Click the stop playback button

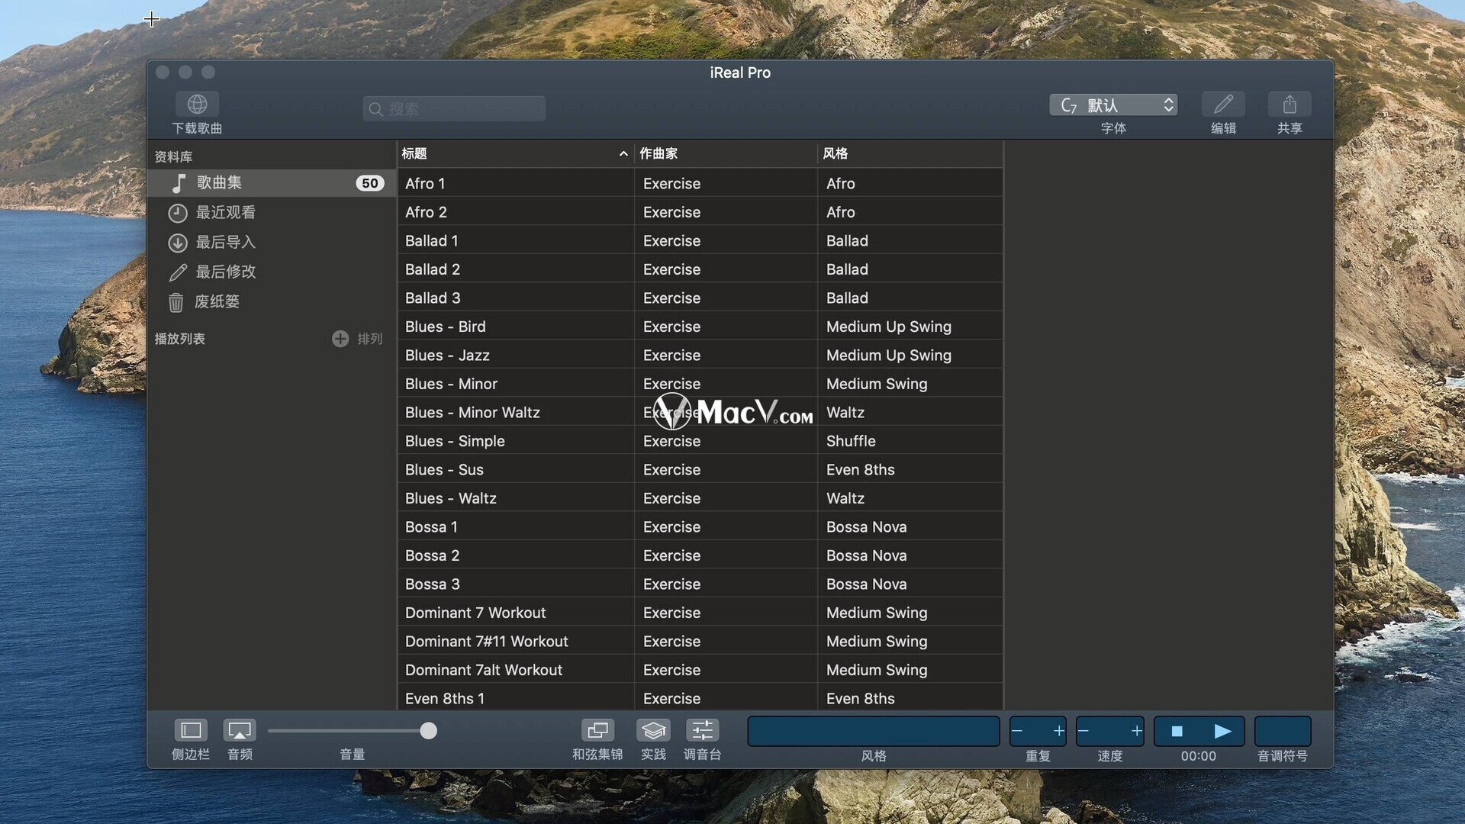point(1177,731)
